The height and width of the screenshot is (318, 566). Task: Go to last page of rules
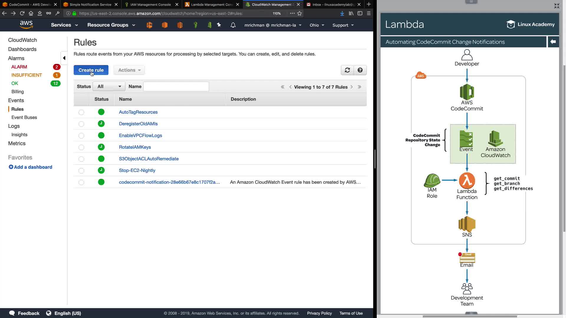click(359, 87)
